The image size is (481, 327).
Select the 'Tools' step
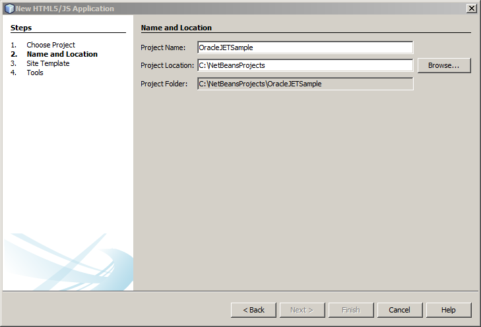click(x=35, y=73)
